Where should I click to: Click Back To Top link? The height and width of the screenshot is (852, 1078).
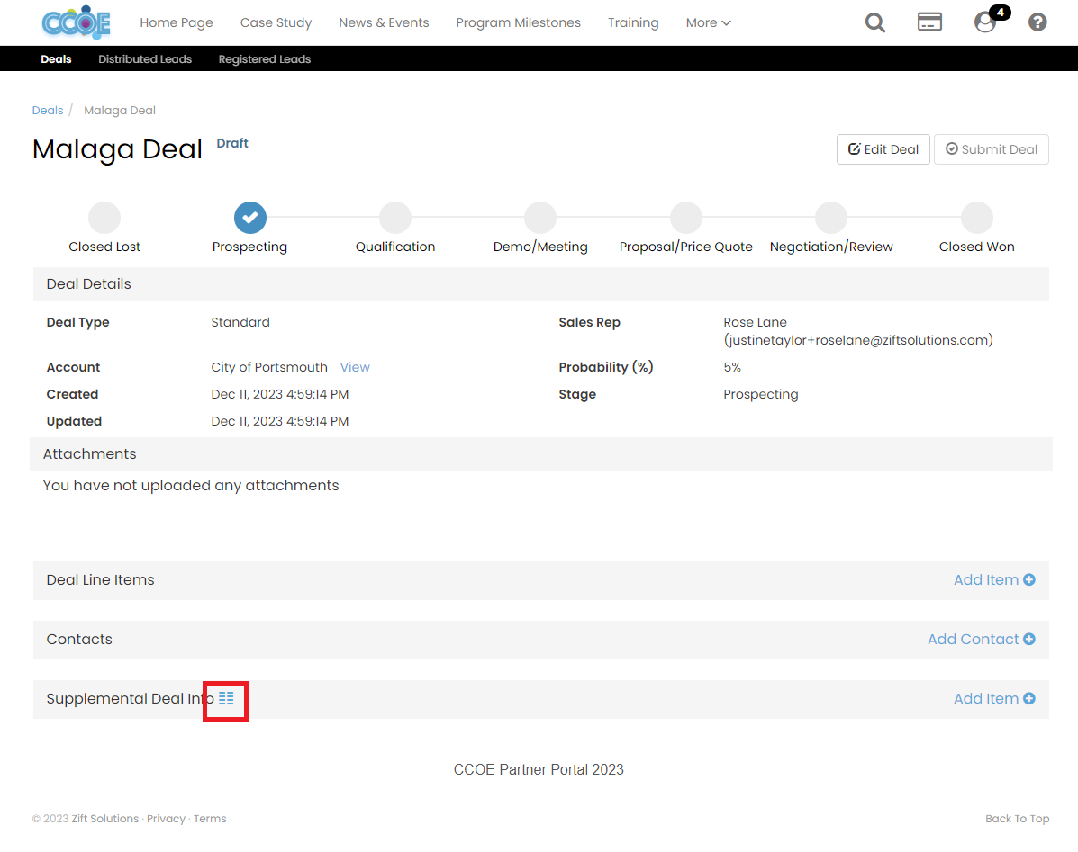pos(1017,819)
